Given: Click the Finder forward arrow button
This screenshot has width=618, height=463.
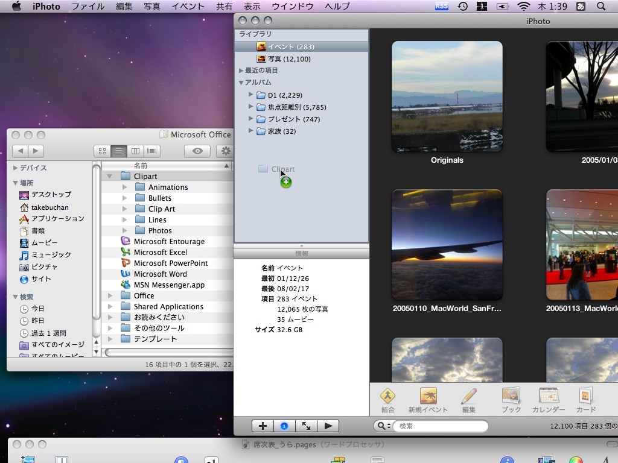Looking at the screenshot, I should (x=36, y=151).
